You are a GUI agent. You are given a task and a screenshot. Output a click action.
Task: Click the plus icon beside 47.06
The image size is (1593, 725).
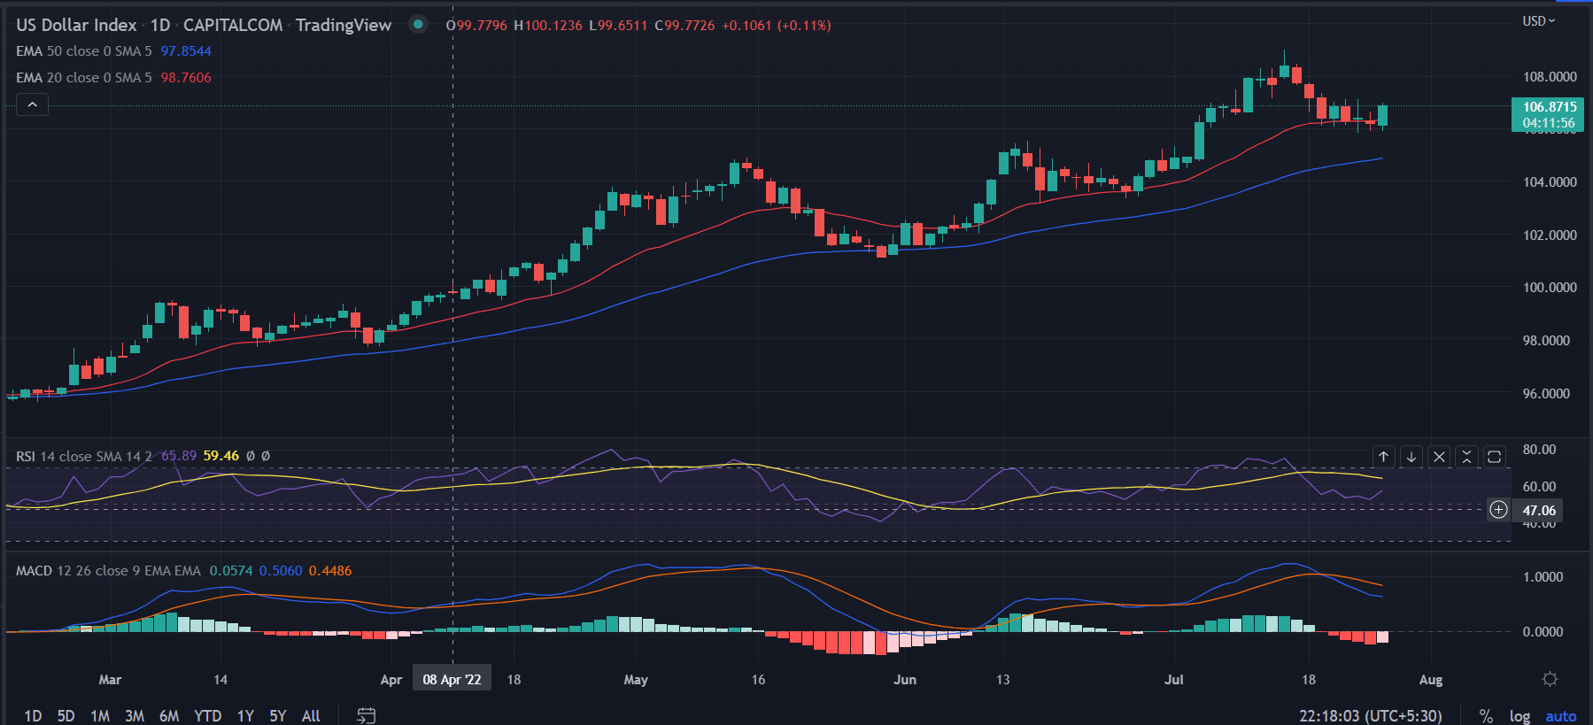tap(1498, 510)
